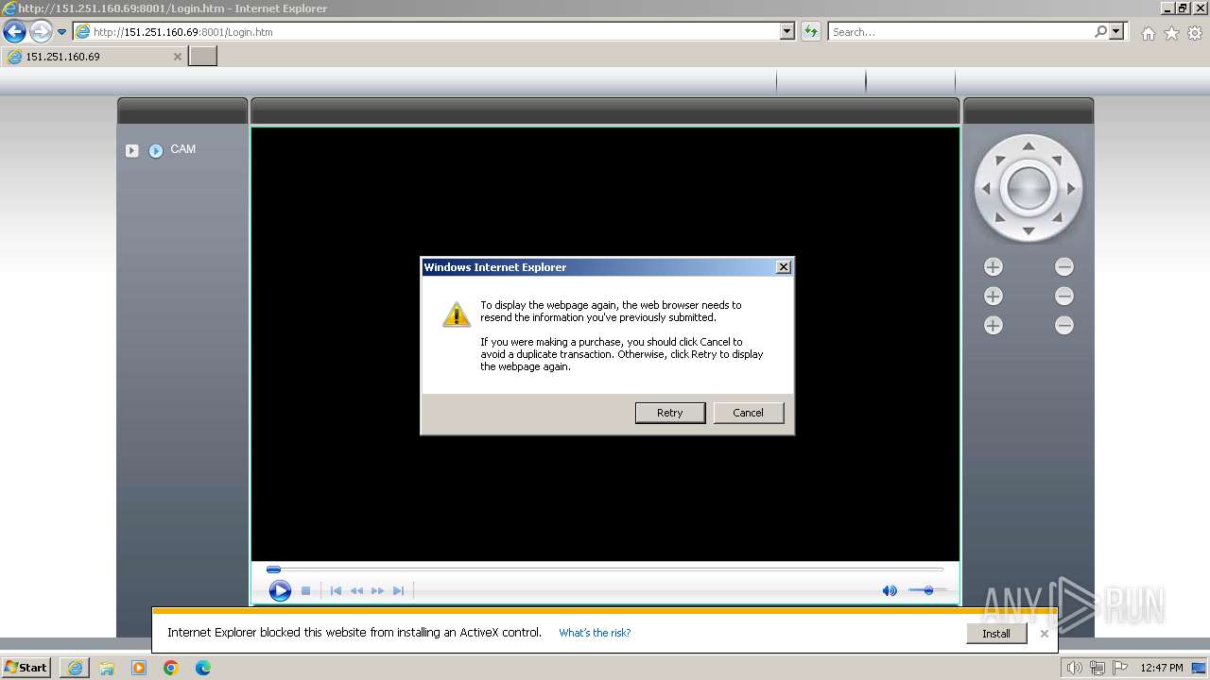Click Internet Explorer on the taskbar
The width and height of the screenshot is (1210, 680).
[x=75, y=668]
